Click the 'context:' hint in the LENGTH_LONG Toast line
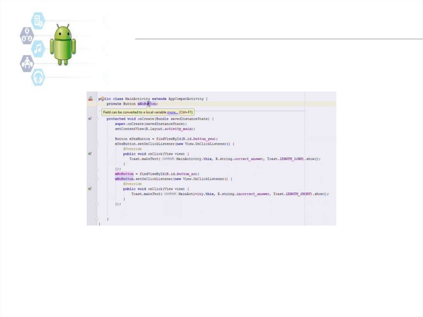The width and height of the screenshot is (423, 317). (168, 159)
